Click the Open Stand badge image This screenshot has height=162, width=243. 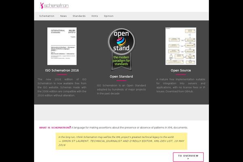[x=122, y=49]
